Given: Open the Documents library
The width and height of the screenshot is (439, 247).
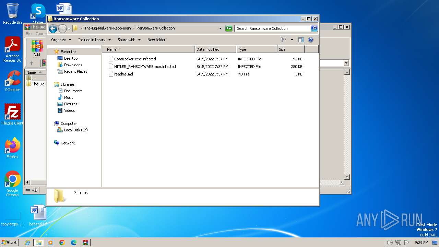Looking at the screenshot, I should 73,91.
